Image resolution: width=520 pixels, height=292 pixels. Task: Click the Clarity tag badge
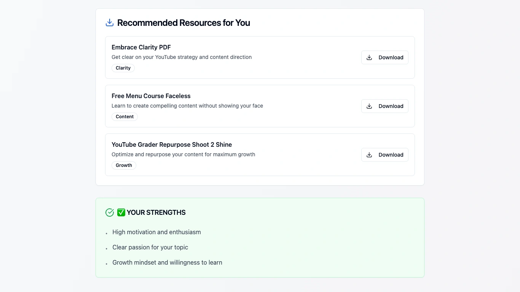(123, 68)
